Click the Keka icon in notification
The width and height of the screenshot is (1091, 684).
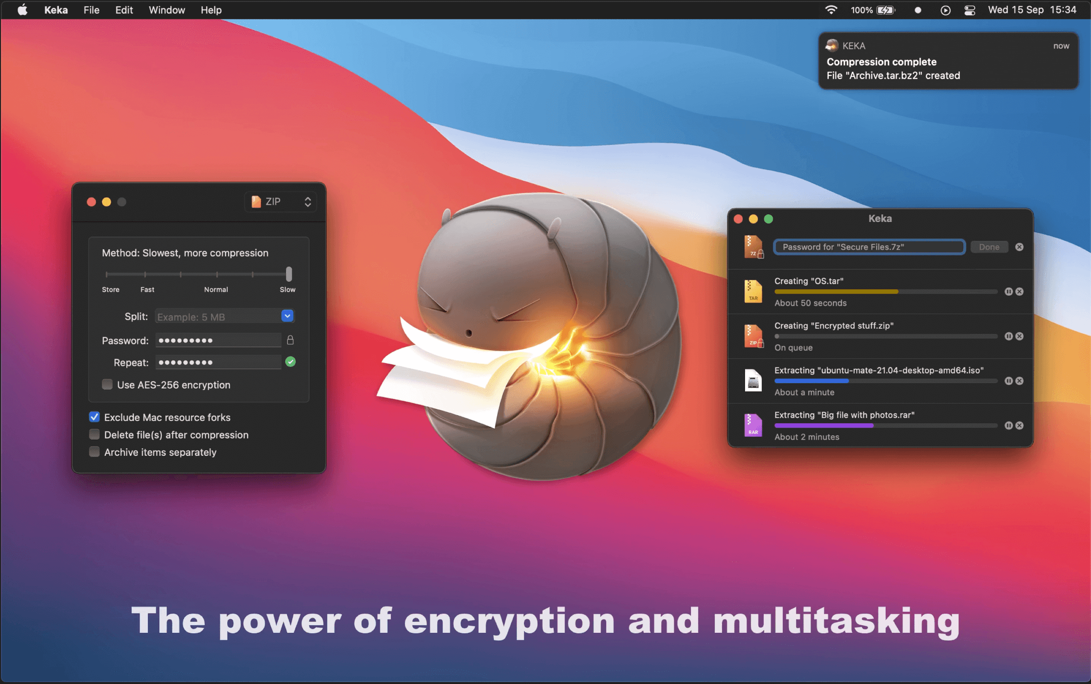(832, 45)
